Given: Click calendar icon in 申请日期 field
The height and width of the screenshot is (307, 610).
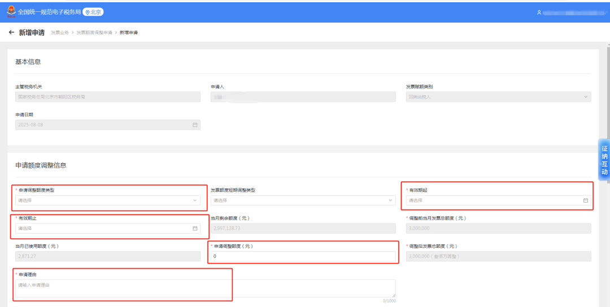Looking at the screenshot, I should (x=195, y=125).
